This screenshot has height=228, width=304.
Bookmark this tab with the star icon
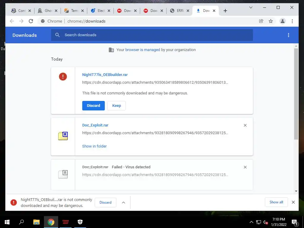tap(271, 21)
